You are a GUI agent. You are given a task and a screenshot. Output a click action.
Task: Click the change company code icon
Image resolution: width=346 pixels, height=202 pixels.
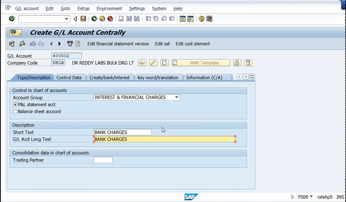(x=22, y=44)
